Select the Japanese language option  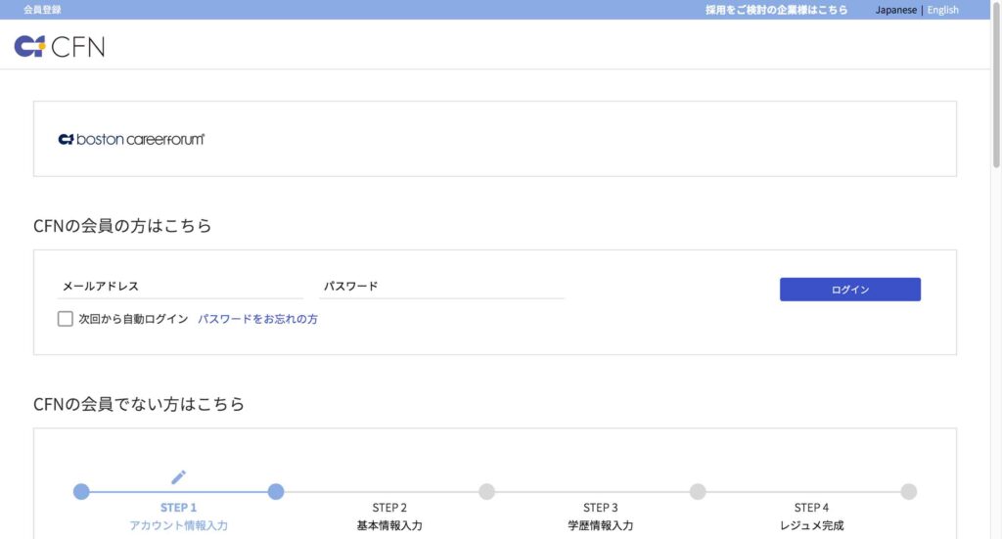(x=895, y=10)
